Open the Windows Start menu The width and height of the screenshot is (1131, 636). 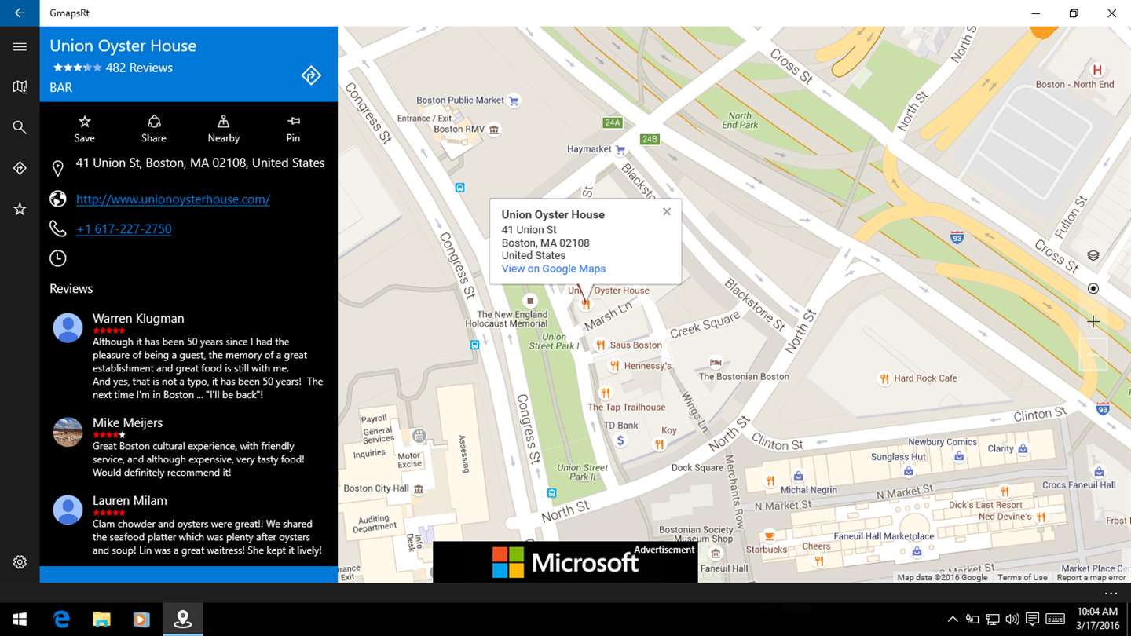coord(20,620)
